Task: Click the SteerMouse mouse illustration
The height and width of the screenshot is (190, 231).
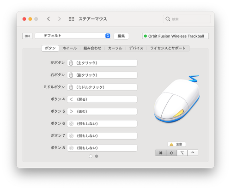Action: click(176, 99)
